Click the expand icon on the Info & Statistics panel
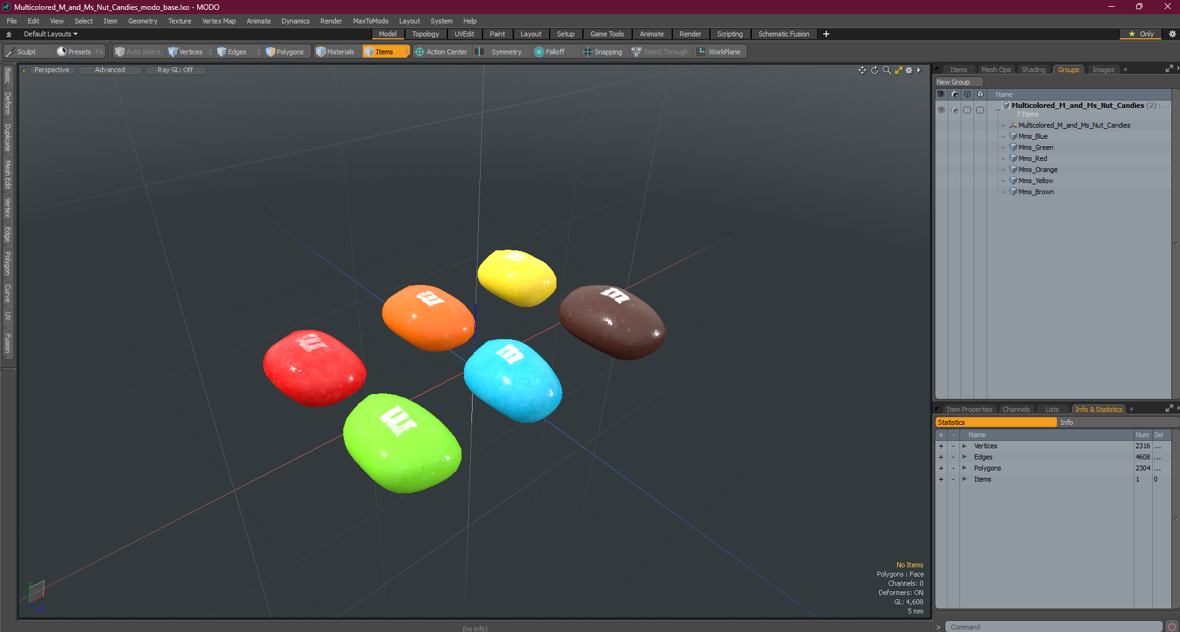Screen dimensions: 1180x632 click(1169, 409)
